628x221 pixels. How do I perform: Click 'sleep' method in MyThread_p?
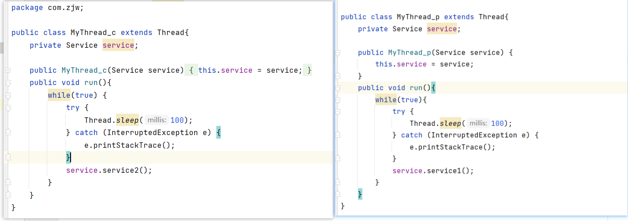coord(451,123)
